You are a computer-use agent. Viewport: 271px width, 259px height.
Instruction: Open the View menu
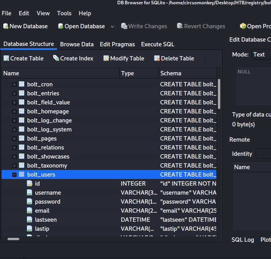[x=43, y=13]
